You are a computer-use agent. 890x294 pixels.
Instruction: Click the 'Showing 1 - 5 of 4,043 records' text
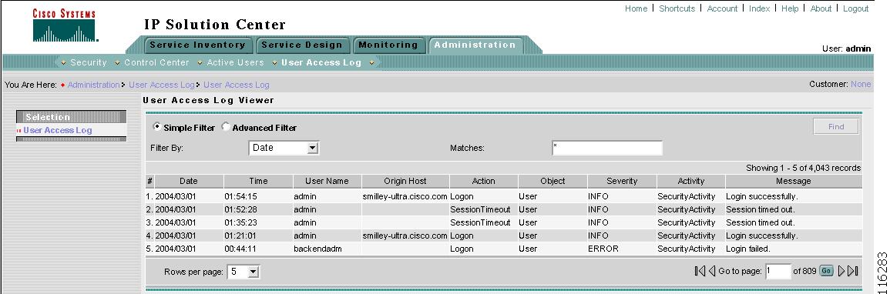click(803, 169)
